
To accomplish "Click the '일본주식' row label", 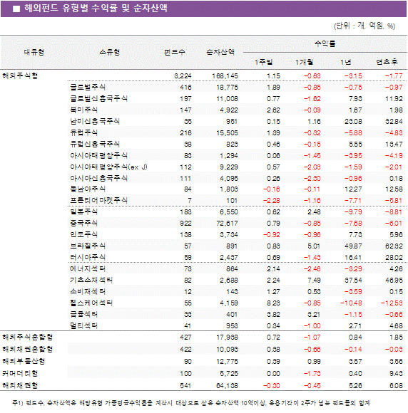I will [83, 211].
